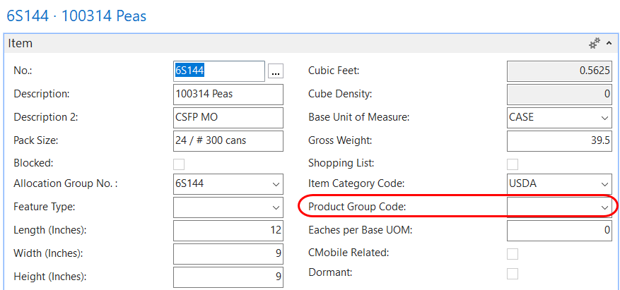The height and width of the screenshot is (290, 620).
Task: Open the Base Unit of Measure dropdown
Action: point(604,118)
